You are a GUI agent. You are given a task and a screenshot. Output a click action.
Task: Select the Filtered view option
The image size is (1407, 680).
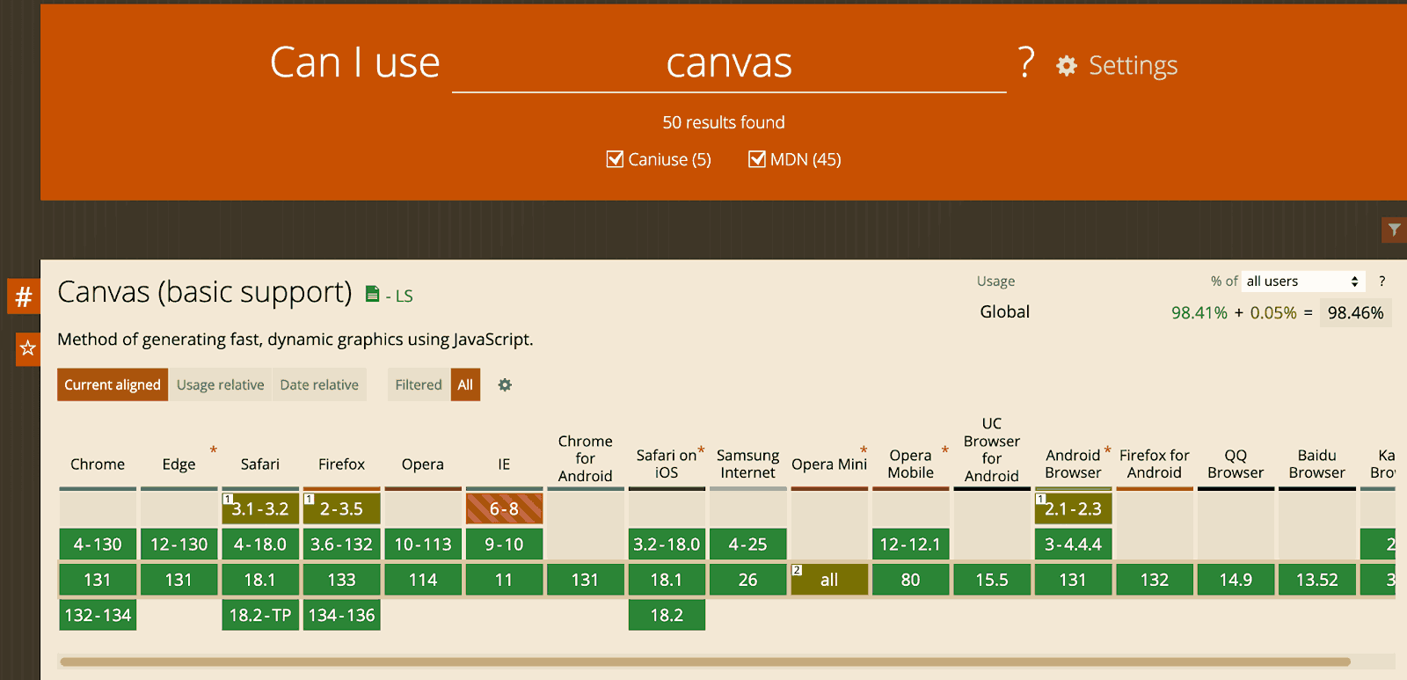419,384
